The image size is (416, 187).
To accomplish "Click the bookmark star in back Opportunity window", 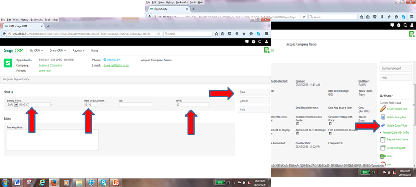I will coord(362,17).
